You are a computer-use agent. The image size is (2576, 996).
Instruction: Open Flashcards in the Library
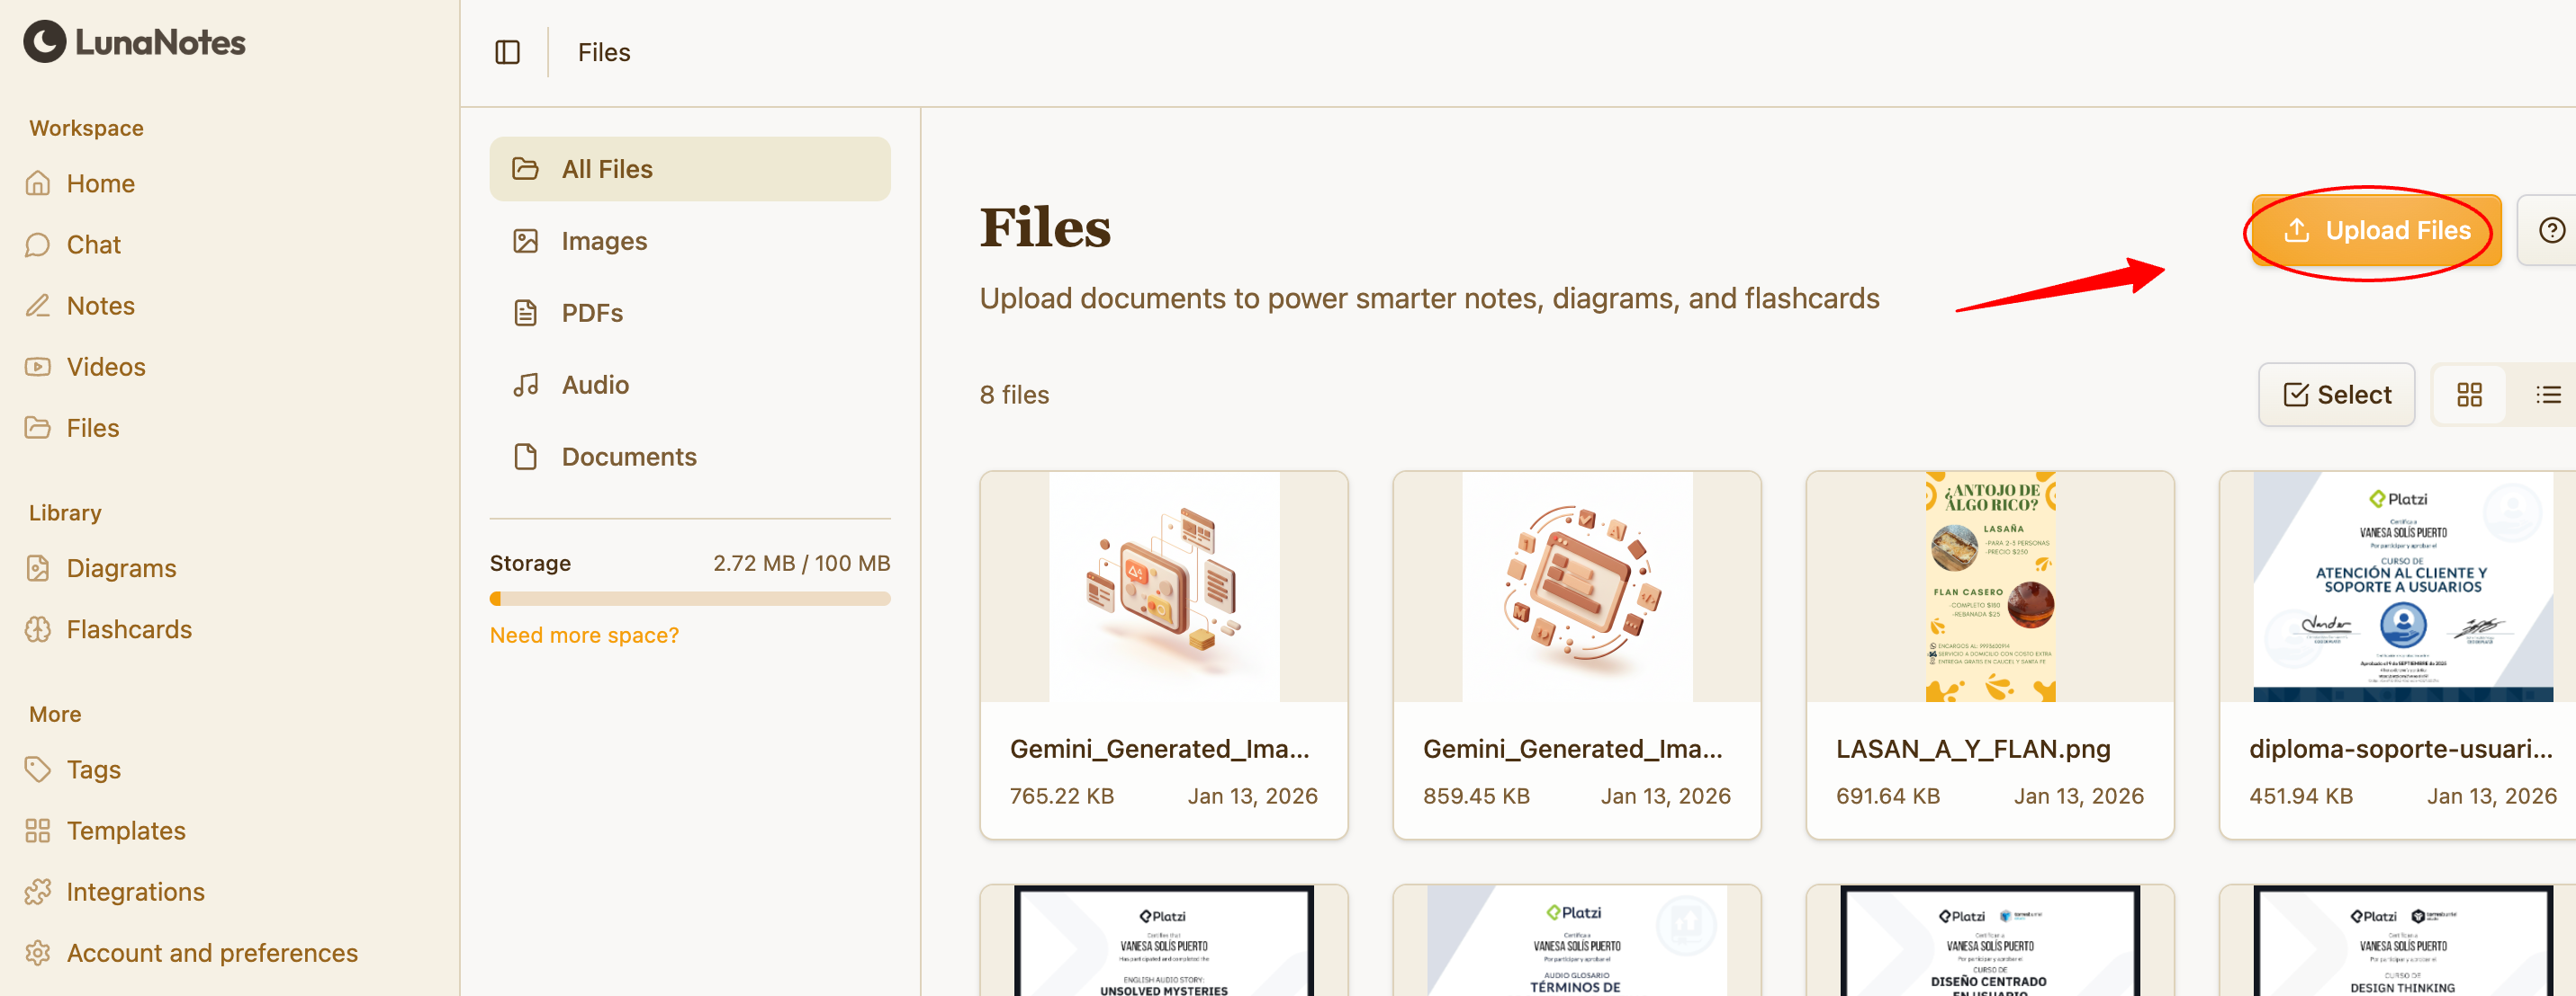click(x=128, y=629)
